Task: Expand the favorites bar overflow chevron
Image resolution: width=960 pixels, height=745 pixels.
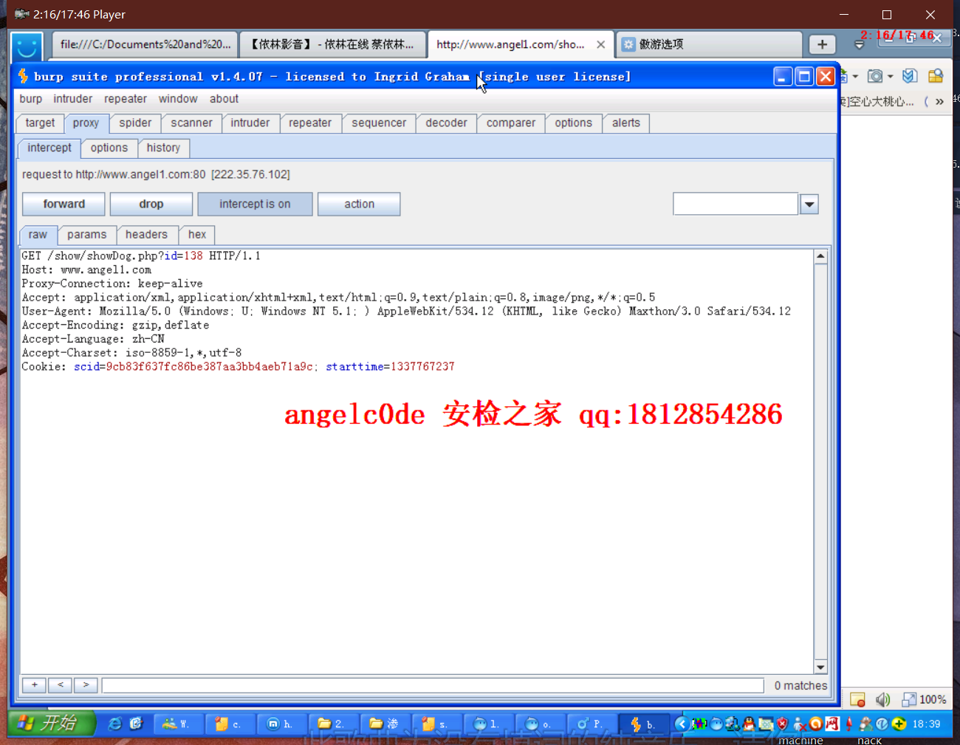Action: (x=939, y=102)
